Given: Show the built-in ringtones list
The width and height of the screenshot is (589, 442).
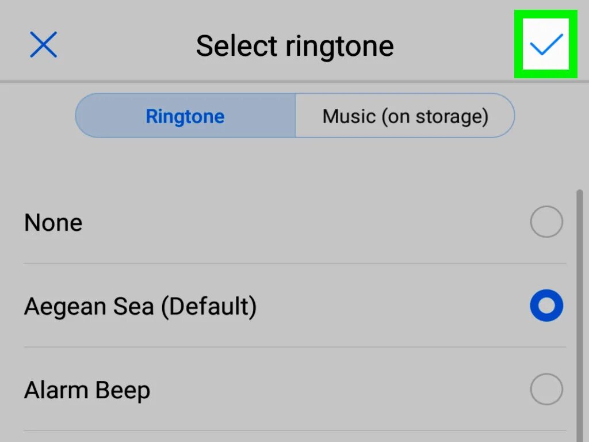Looking at the screenshot, I should (185, 116).
